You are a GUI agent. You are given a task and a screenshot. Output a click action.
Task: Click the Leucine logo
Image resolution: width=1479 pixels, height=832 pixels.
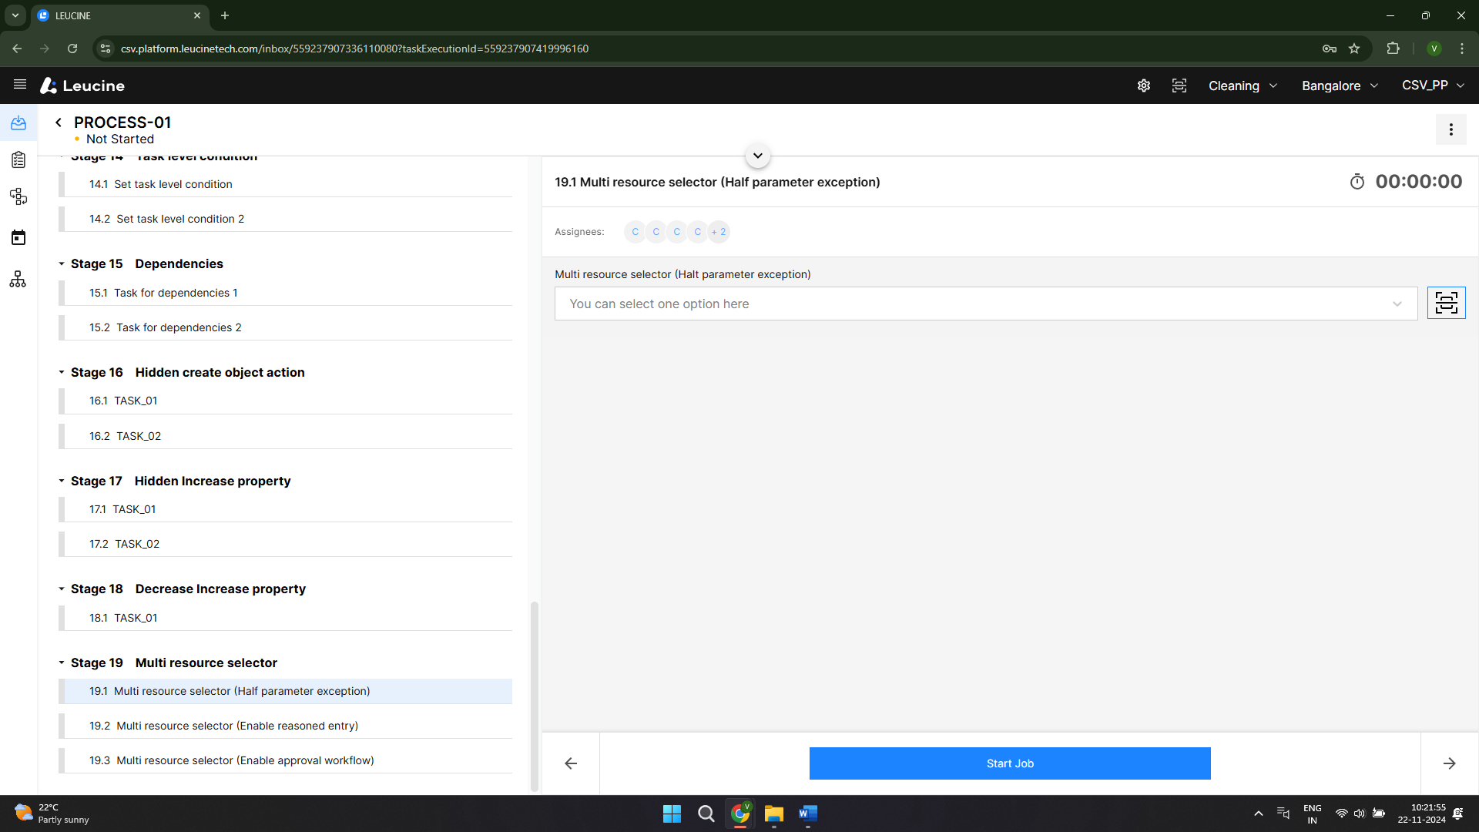pos(82,86)
